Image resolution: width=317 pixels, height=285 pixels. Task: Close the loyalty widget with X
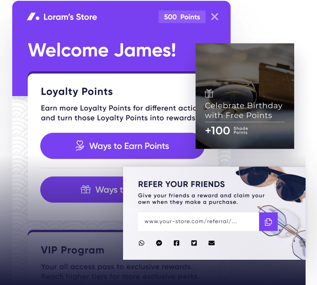point(214,17)
